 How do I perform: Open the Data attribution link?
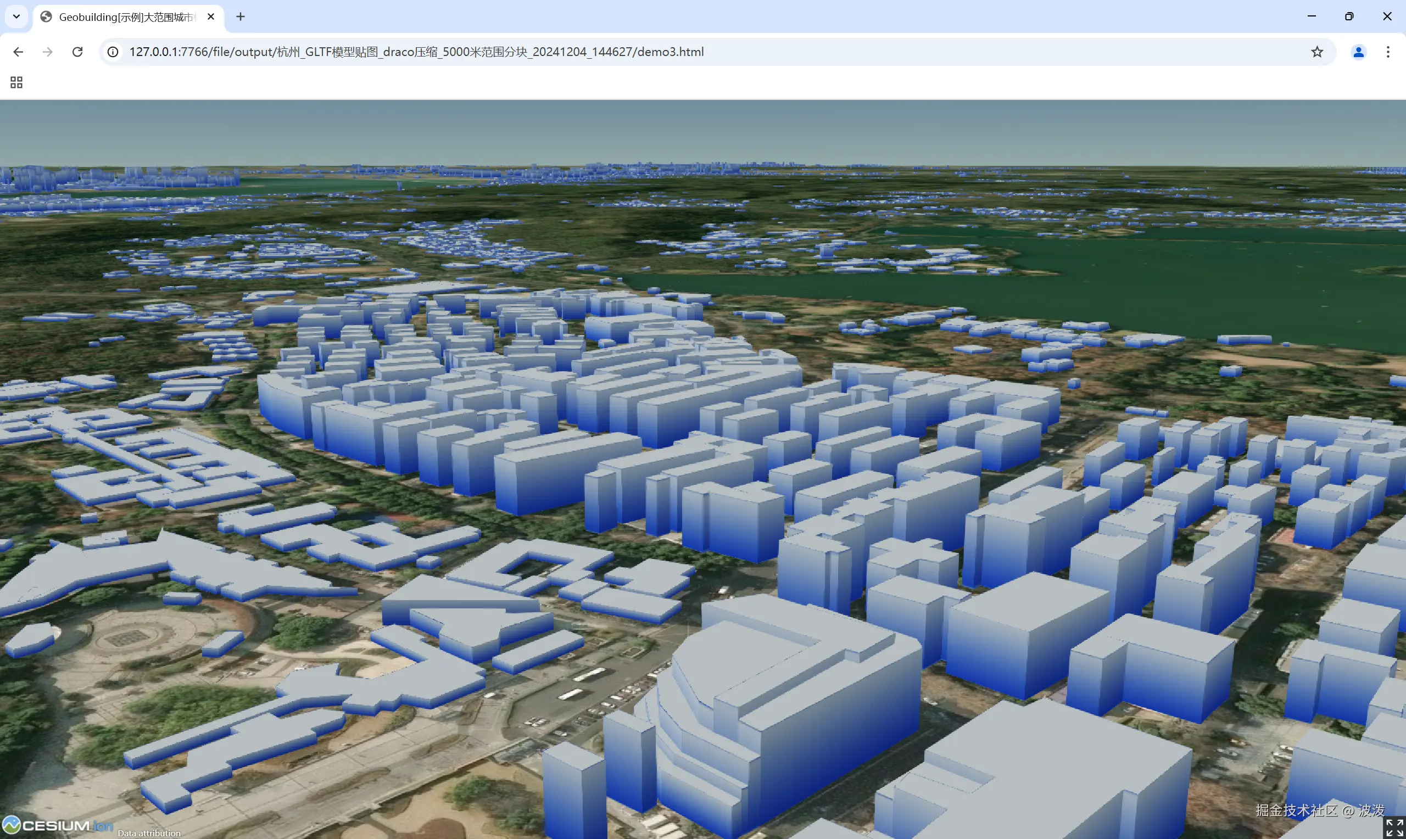pos(149,833)
